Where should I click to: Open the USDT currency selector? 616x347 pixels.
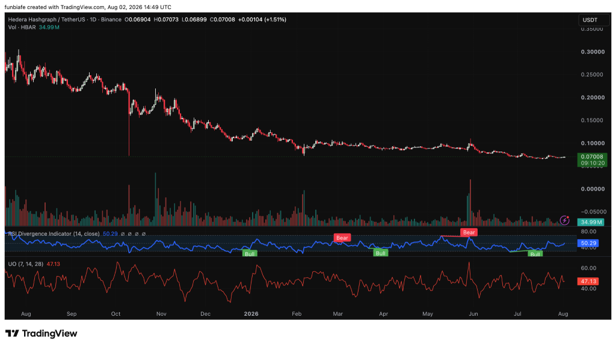[594, 20]
